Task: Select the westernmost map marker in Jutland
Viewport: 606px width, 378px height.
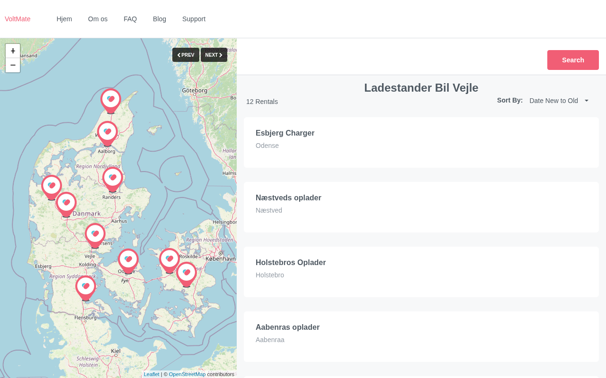Action: 52,187
